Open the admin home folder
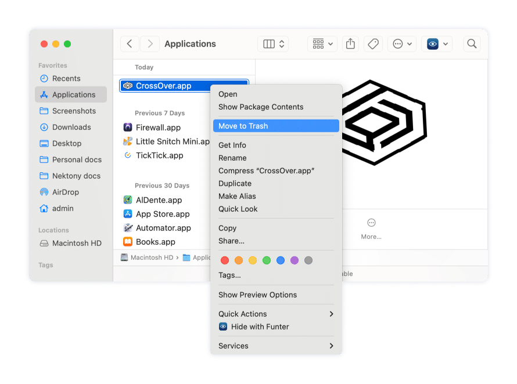 coord(70,208)
